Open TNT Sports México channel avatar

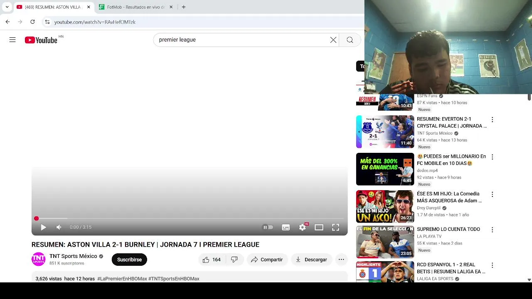(39, 259)
